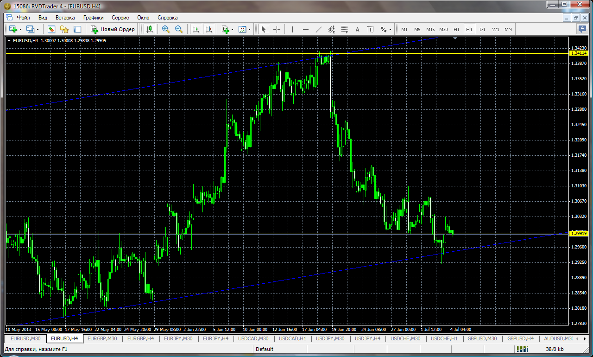Zoom out of the chart
The width and height of the screenshot is (593, 357).
tap(178, 29)
